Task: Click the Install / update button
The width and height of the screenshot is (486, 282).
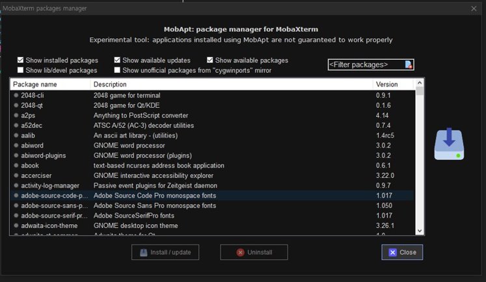Action: pos(165,252)
